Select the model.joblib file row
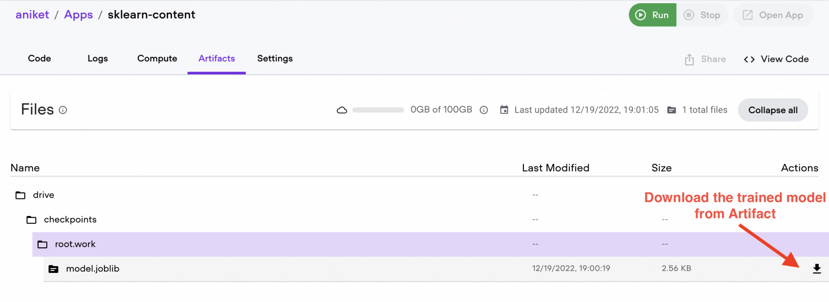This screenshot has width=829, height=302. pyautogui.click(x=283, y=269)
